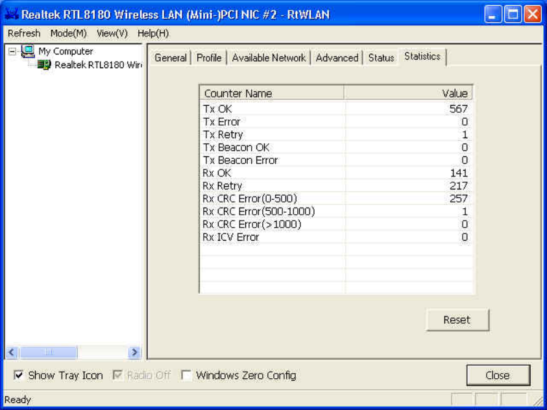Select the Rx CRC Error(500-1000) row
The width and height of the screenshot is (547, 410).
pos(336,211)
